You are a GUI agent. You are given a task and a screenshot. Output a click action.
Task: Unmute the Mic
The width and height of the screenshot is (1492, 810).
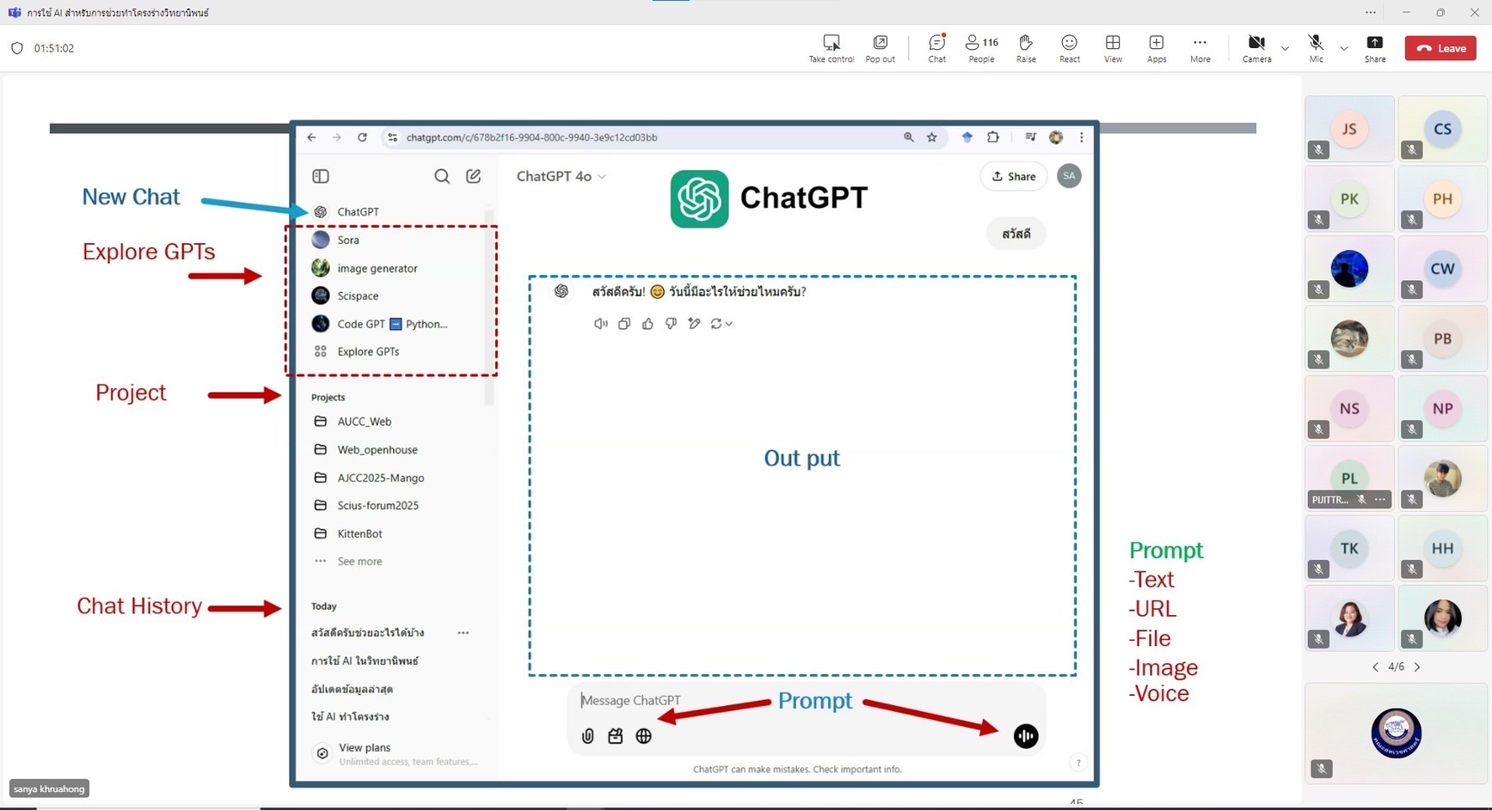(1316, 48)
